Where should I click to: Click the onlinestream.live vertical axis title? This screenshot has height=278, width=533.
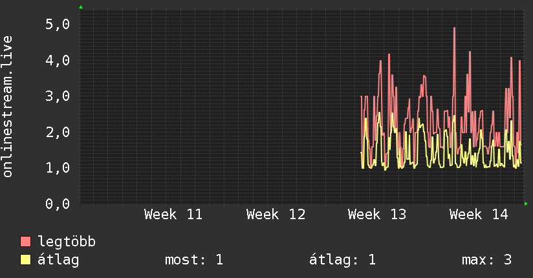click(x=8, y=107)
